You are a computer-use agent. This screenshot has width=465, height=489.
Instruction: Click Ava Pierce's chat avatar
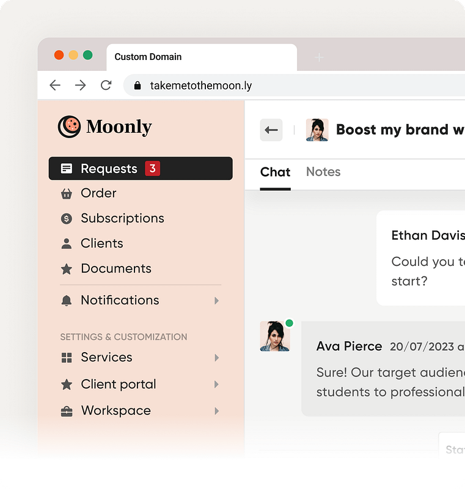[275, 336]
